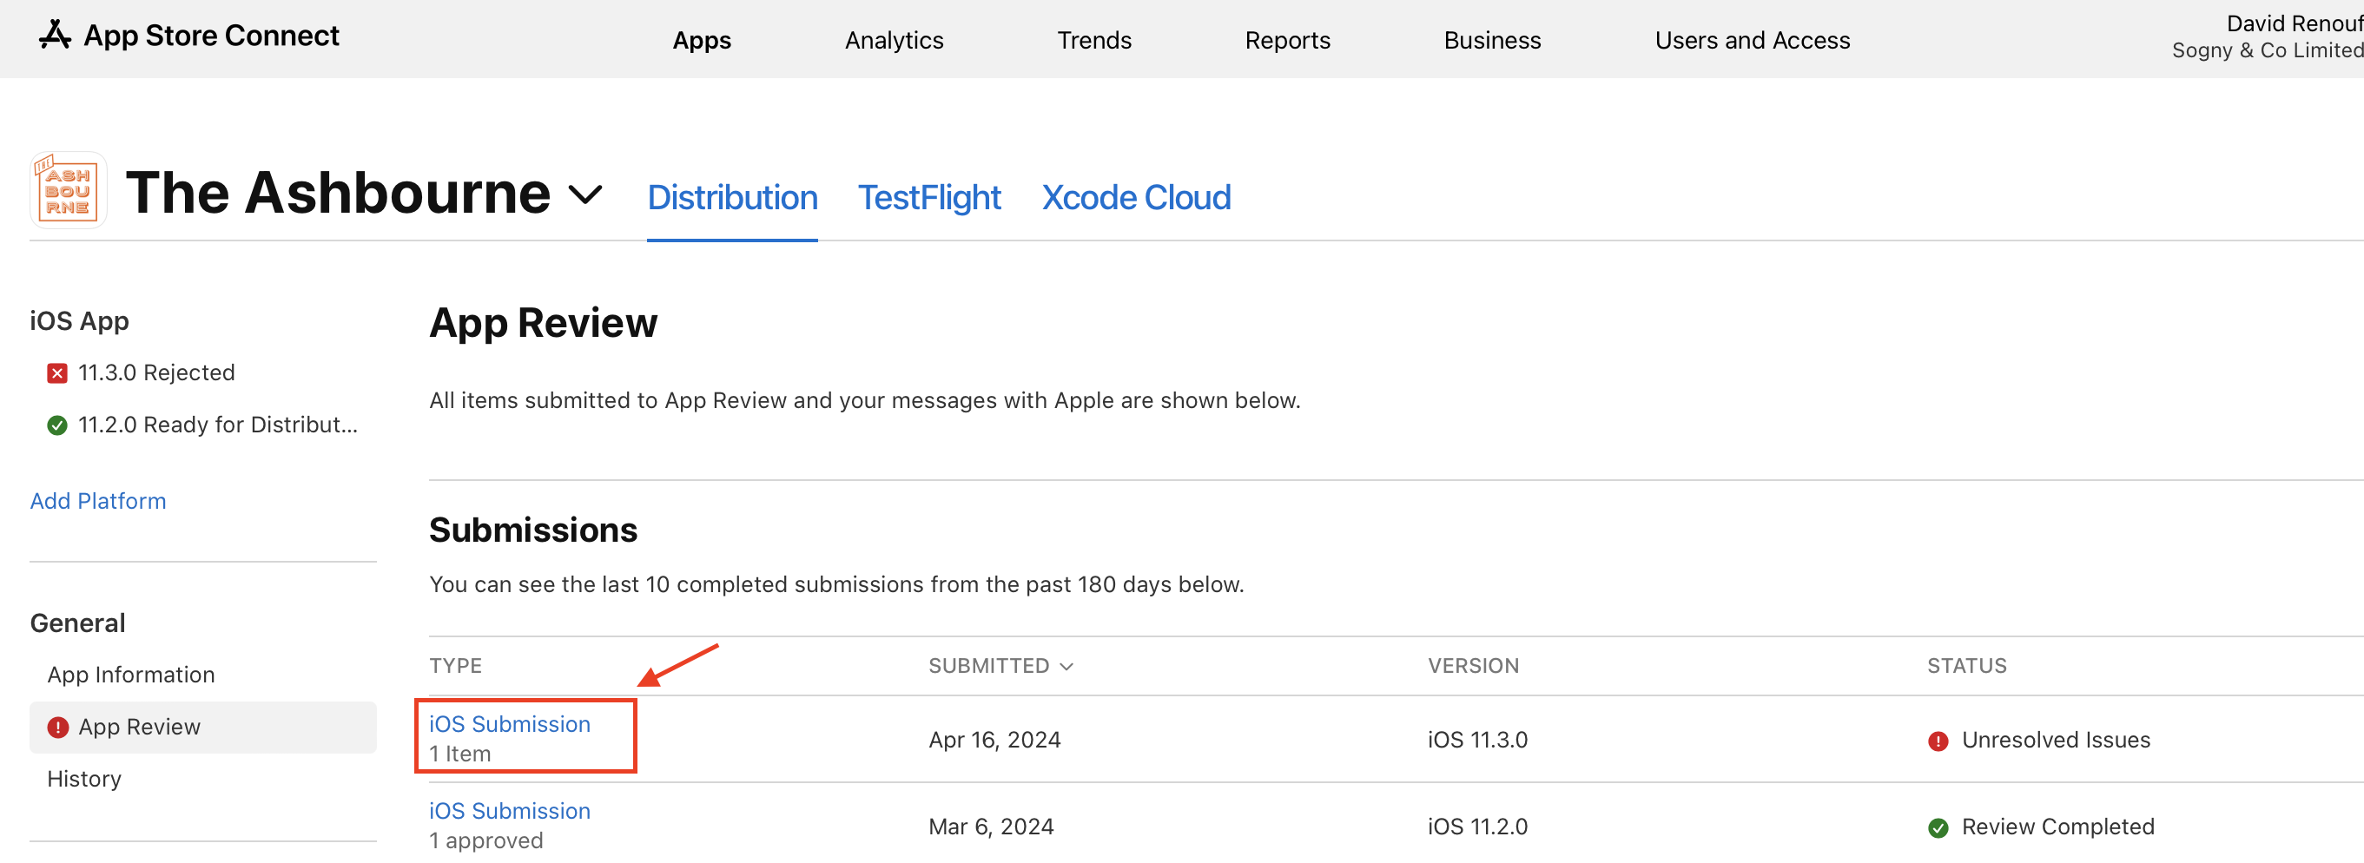Click the STATUS column header

pos(1966,666)
